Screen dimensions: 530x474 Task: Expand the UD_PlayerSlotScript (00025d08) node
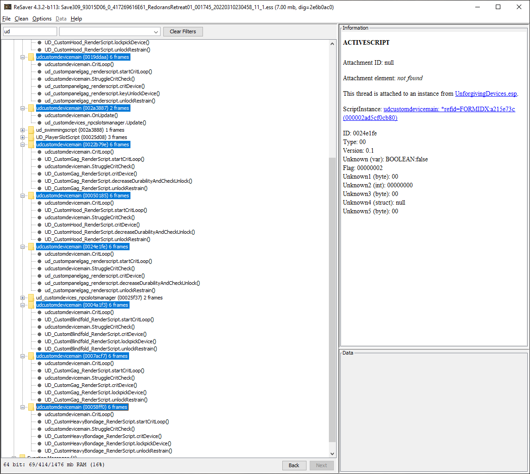22,137
